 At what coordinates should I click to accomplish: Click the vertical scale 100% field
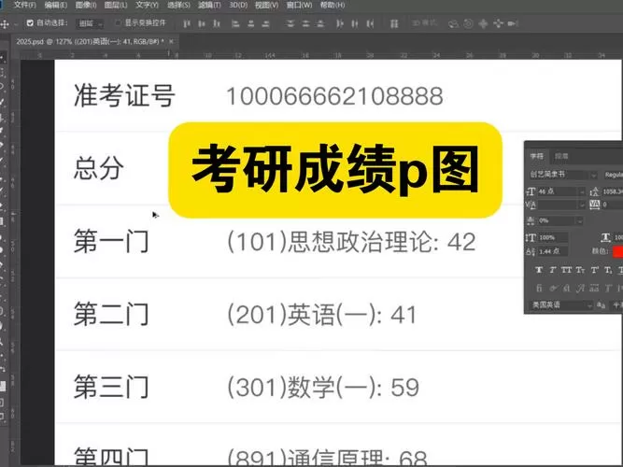553,237
